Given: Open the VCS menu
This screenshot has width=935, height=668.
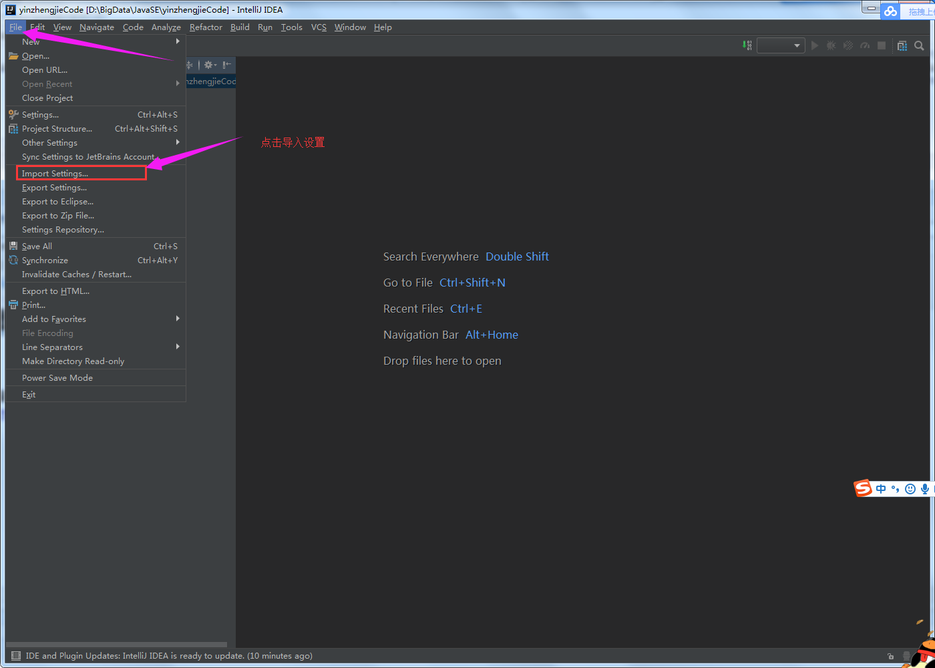Looking at the screenshot, I should point(319,27).
